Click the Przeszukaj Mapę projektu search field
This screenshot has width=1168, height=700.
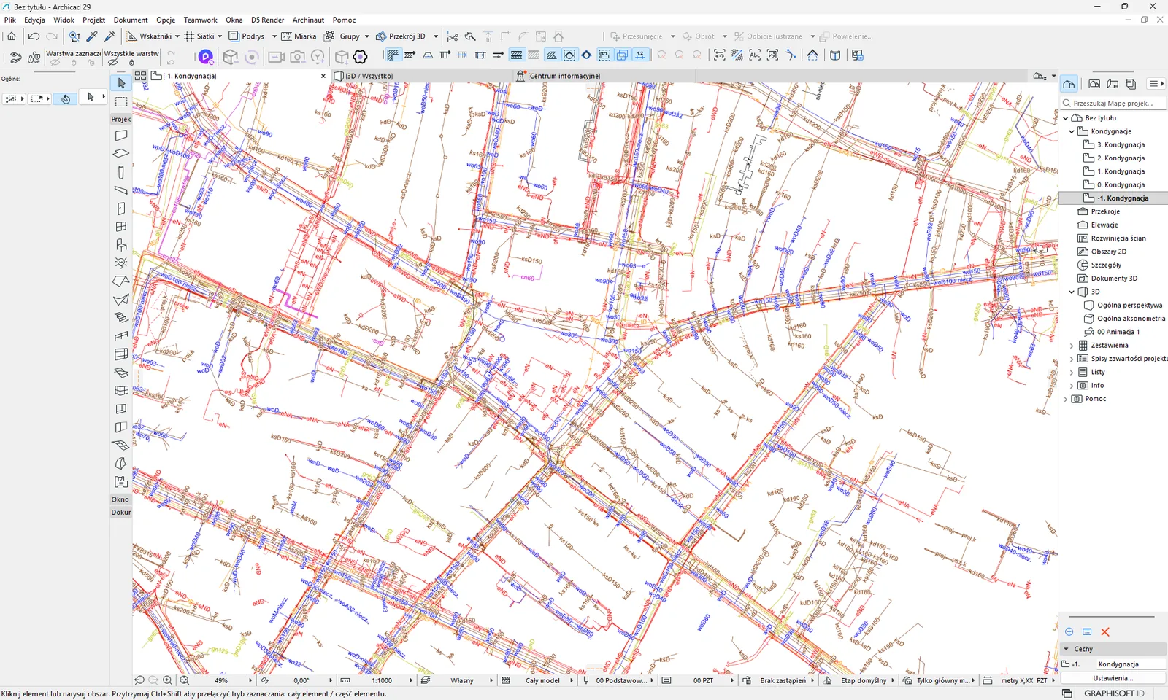coord(1114,104)
